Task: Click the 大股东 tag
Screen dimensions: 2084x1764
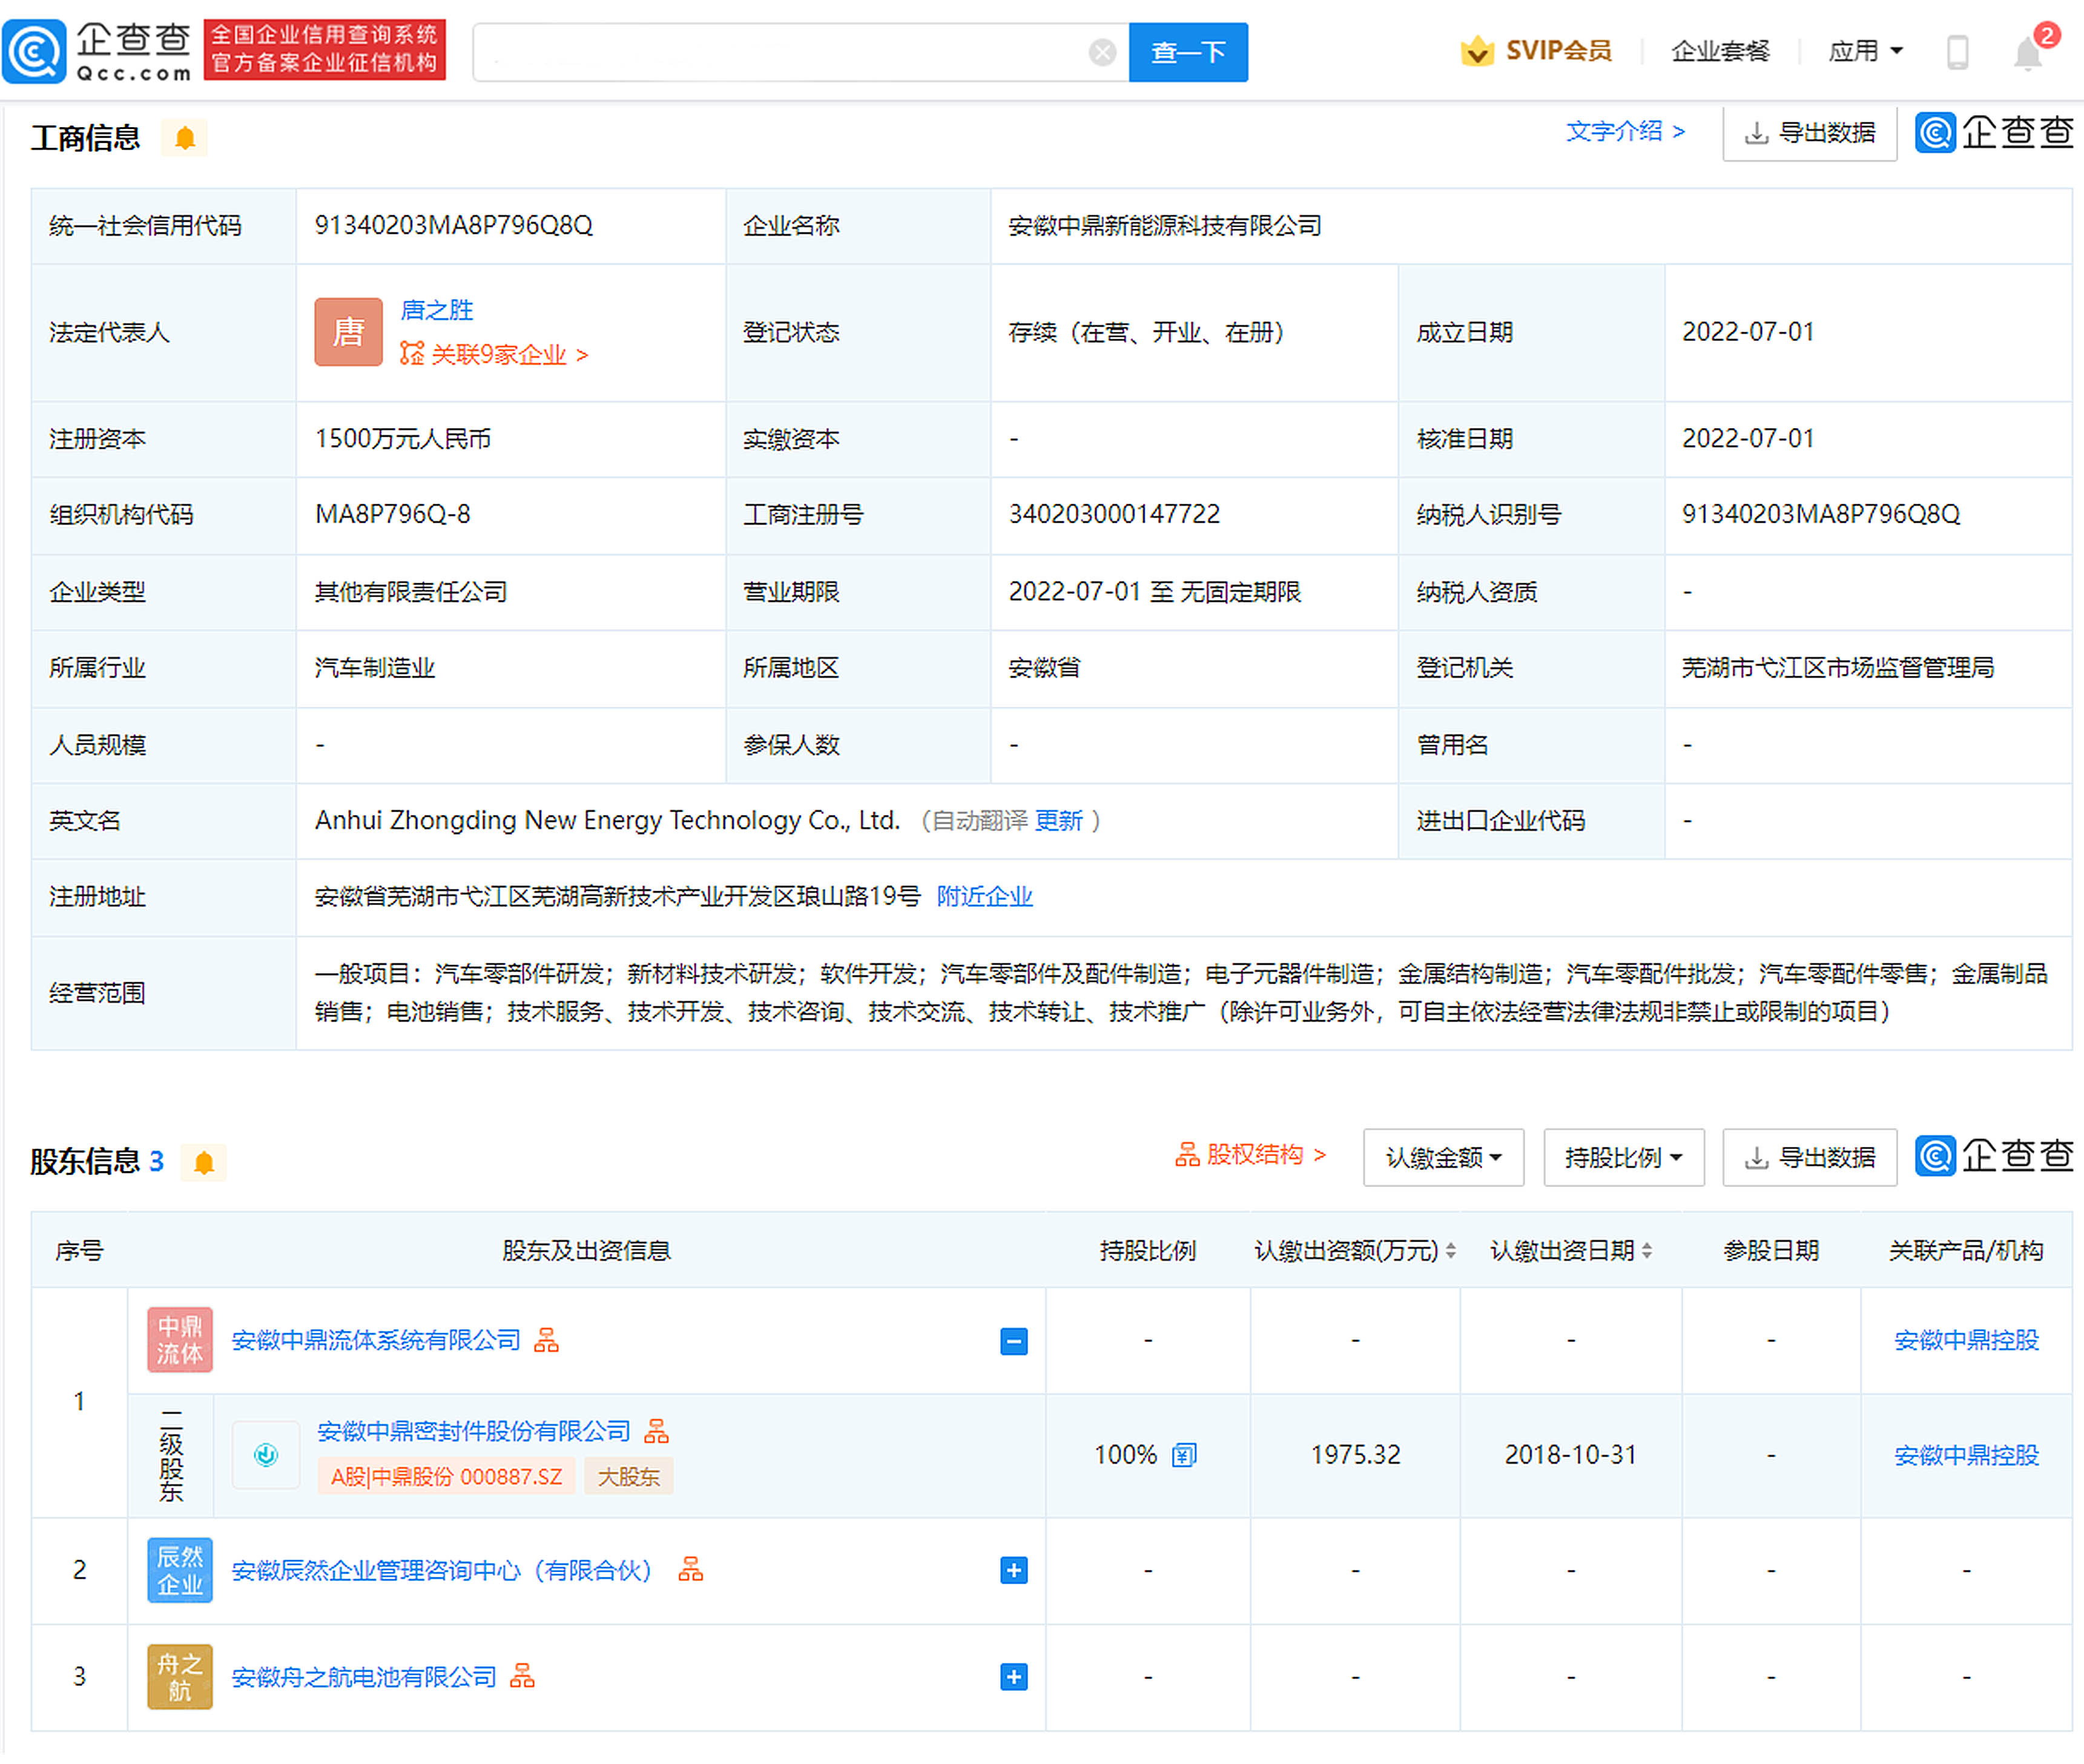Action: pos(628,1476)
